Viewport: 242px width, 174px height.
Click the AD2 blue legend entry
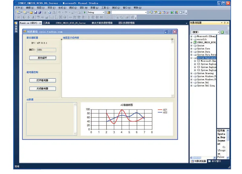click(x=162, y=112)
